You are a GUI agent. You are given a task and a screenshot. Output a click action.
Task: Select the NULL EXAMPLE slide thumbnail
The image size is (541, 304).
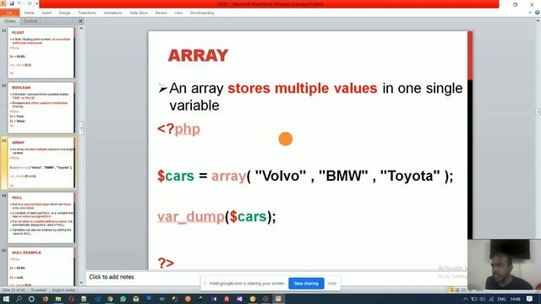(x=41, y=266)
